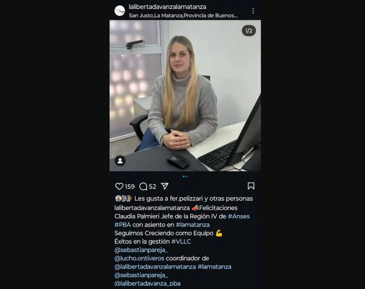Save post with bookmark icon

(251, 186)
